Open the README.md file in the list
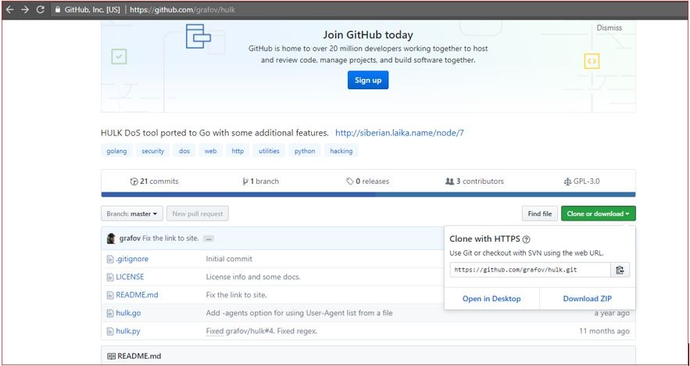 (x=137, y=295)
